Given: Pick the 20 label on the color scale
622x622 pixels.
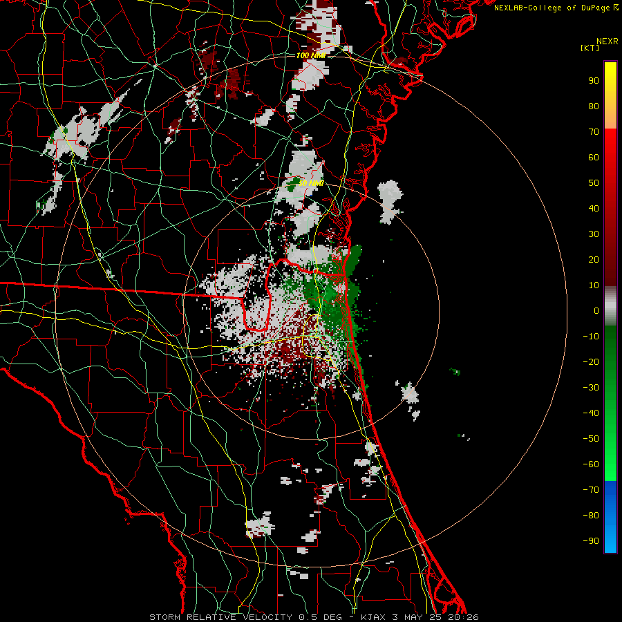Looking at the screenshot, I should point(594,260).
